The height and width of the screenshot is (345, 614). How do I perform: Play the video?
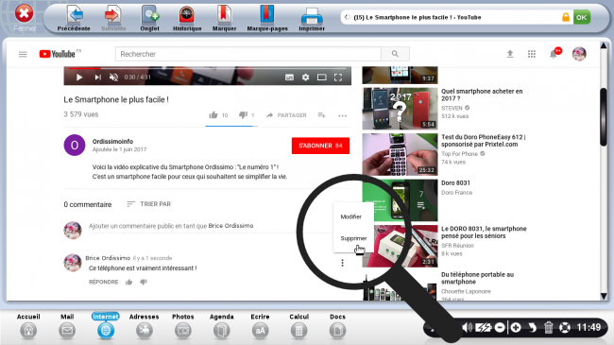click(79, 78)
